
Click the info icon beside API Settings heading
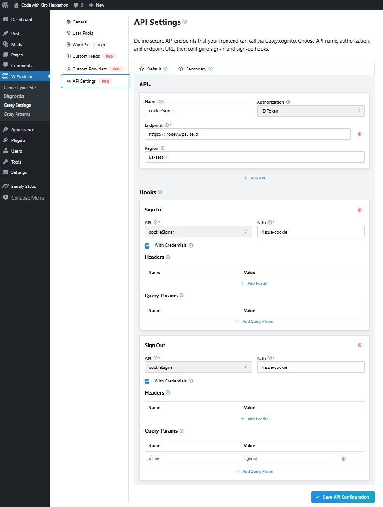[185, 22]
